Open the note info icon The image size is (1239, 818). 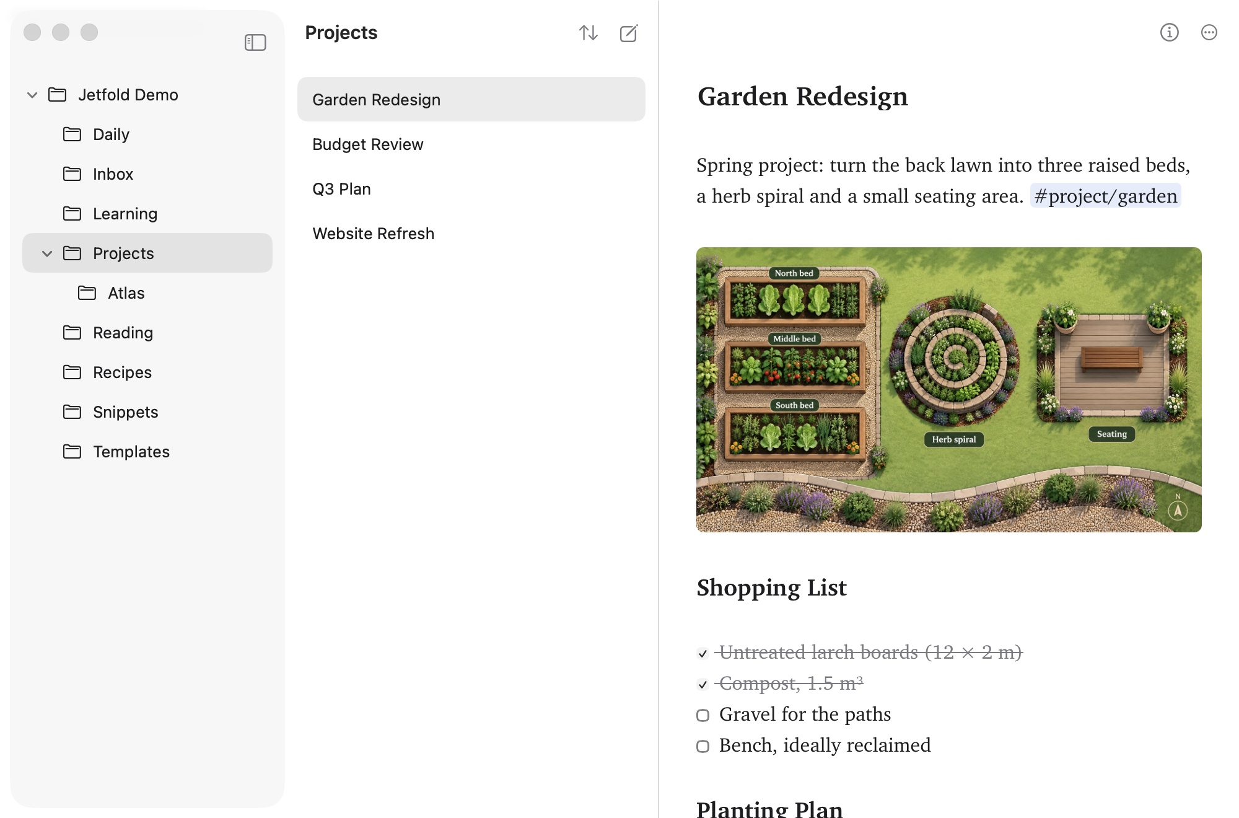pos(1170,32)
